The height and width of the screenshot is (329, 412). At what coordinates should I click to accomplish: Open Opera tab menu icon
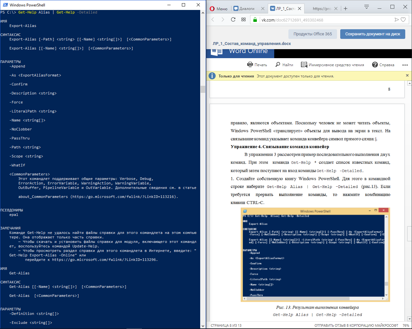(x=366, y=7)
